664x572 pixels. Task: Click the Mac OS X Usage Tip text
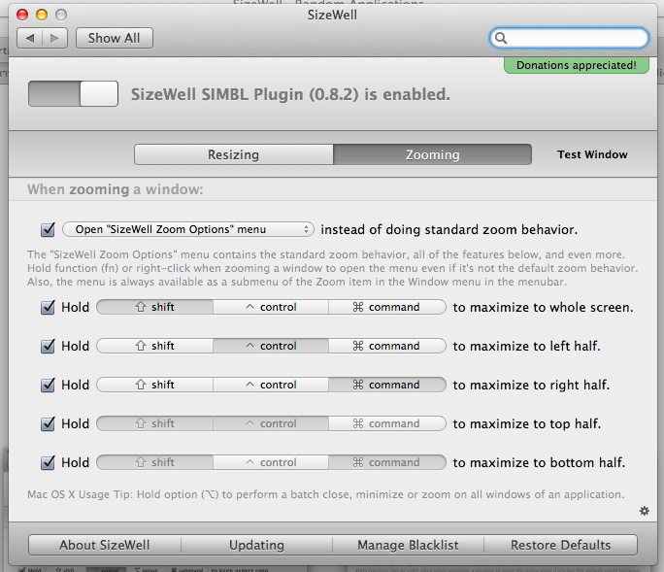[x=325, y=494]
